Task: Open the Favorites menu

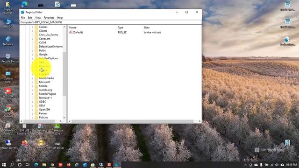Action: pyautogui.click(x=49, y=18)
